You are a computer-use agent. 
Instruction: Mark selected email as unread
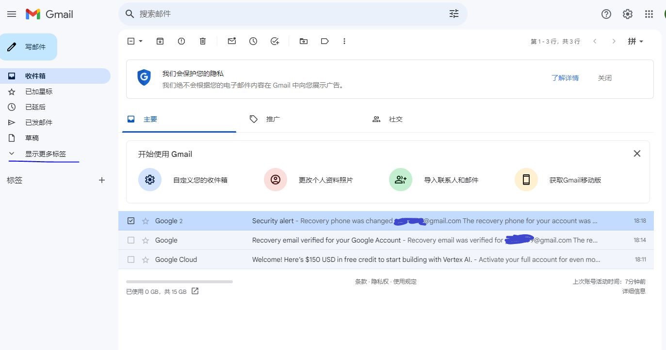pos(232,41)
